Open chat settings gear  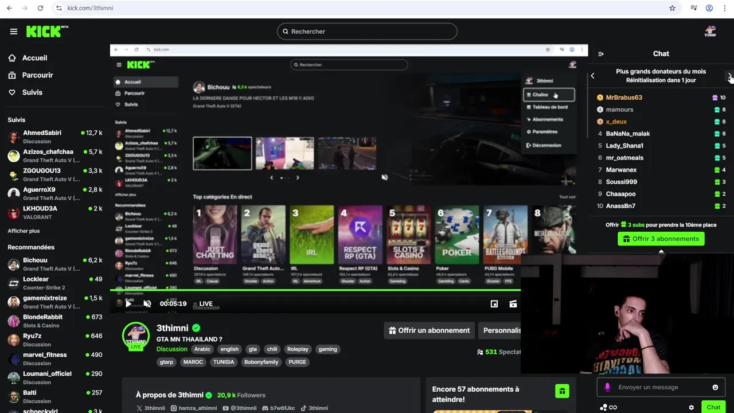(x=691, y=407)
